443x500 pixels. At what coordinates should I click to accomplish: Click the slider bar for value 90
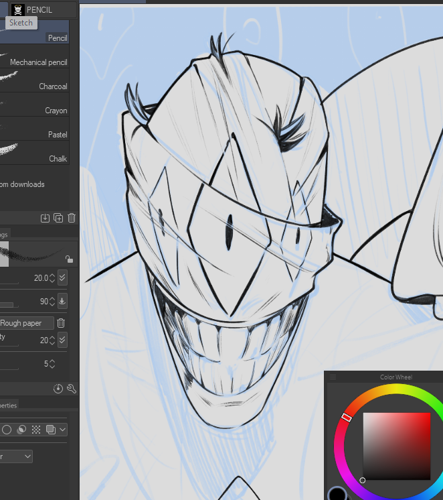click(9, 305)
